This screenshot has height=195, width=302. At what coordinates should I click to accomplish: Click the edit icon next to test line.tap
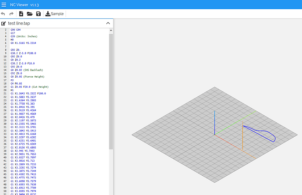[x=4, y=24]
